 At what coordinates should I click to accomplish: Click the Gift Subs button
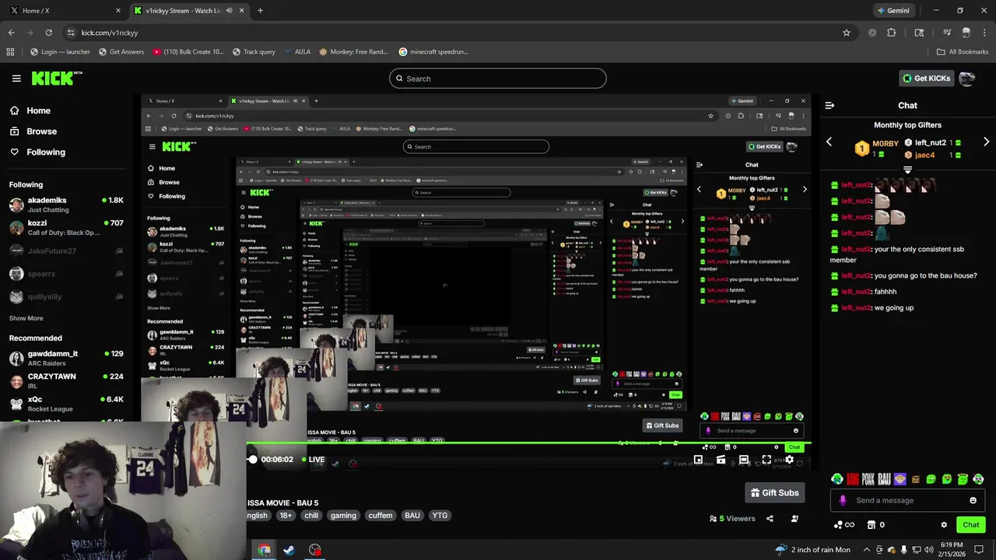click(x=774, y=492)
